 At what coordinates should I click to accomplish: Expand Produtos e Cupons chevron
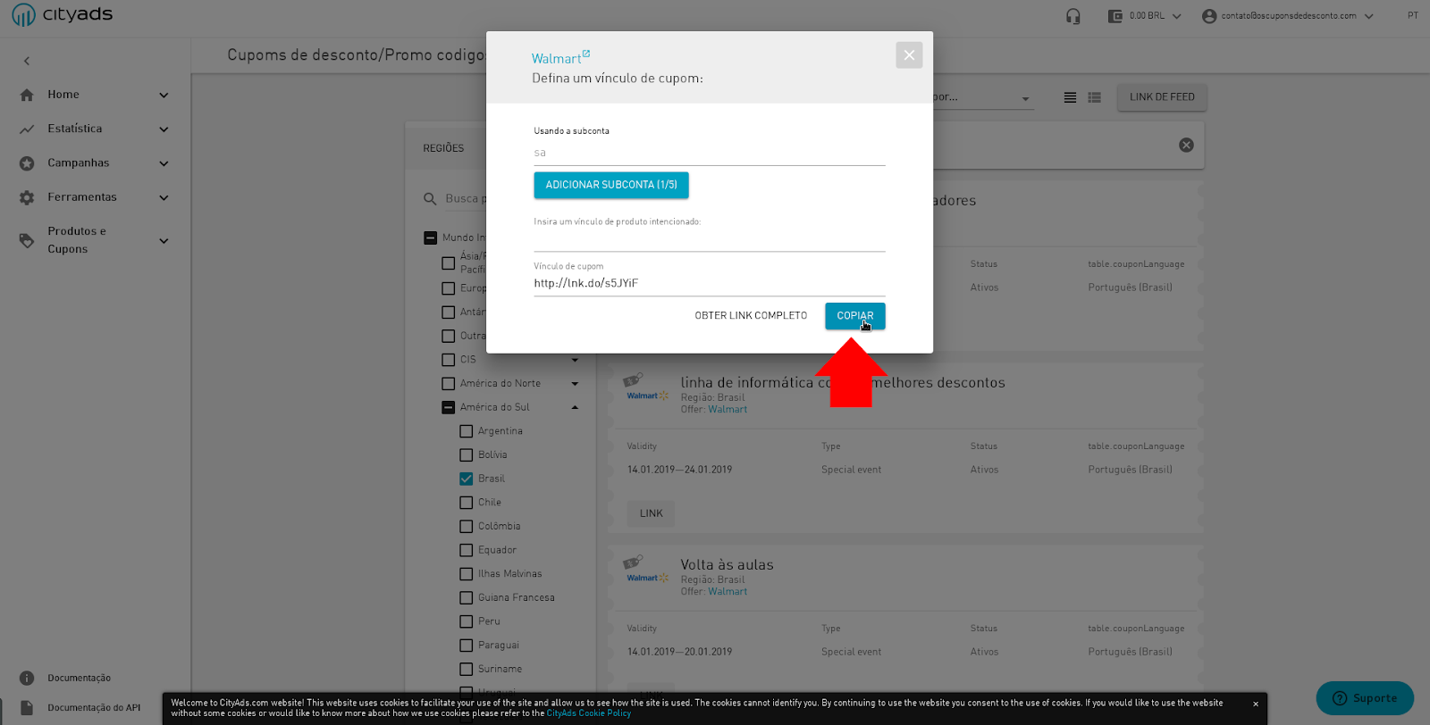[164, 241]
